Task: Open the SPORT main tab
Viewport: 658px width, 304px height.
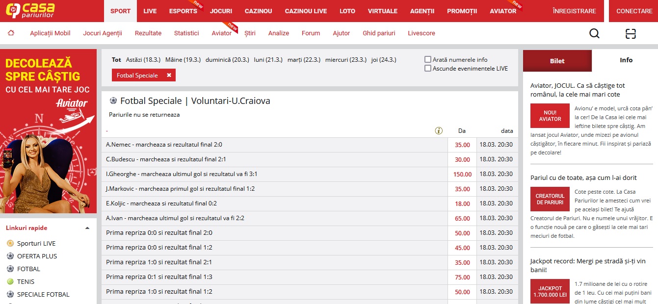Action: coord(121,11)
